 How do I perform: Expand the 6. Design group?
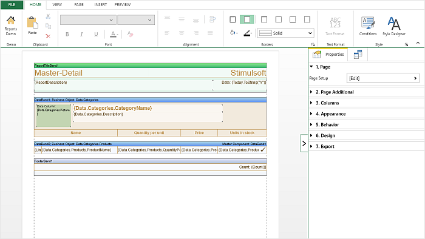click(x=311, y=135)
